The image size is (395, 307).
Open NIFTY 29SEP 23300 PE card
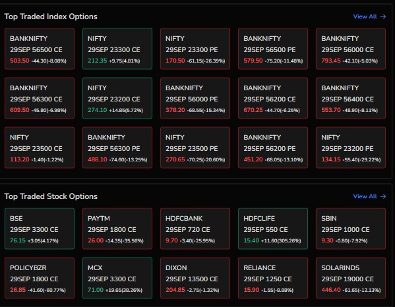[195, 49]
